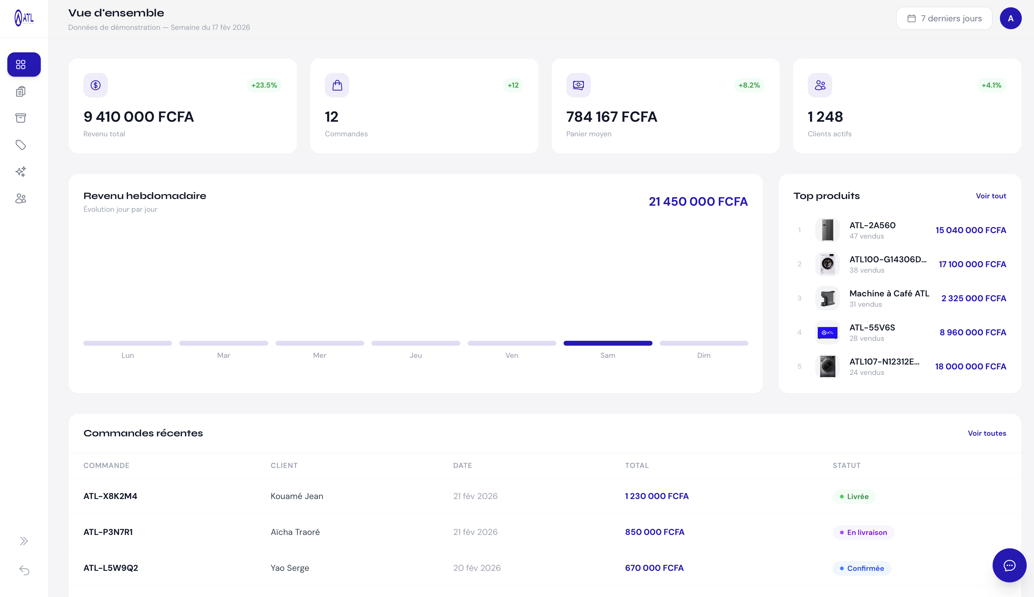Click Voir toutes in Commandes récentes
Screen dimensions: 1034x597
click(987, 433)
